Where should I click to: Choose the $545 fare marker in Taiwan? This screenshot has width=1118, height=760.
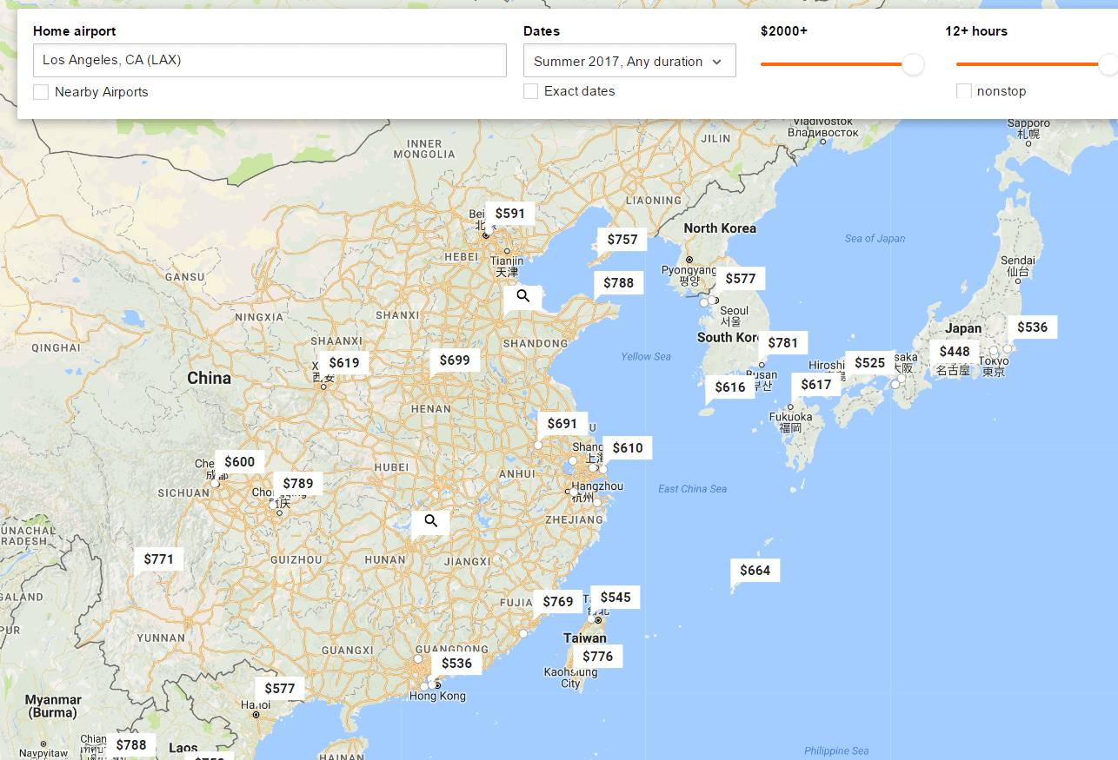pos(615,598)
